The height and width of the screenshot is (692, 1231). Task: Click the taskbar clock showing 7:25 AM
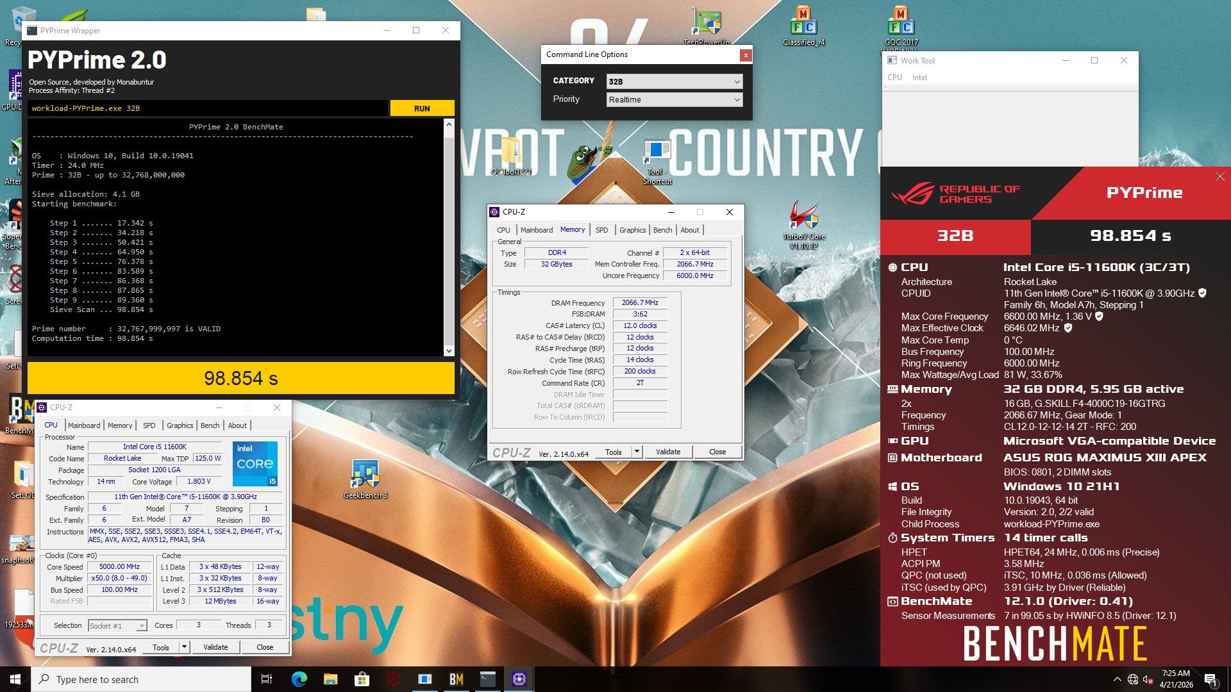click(x=1176, y=679)
